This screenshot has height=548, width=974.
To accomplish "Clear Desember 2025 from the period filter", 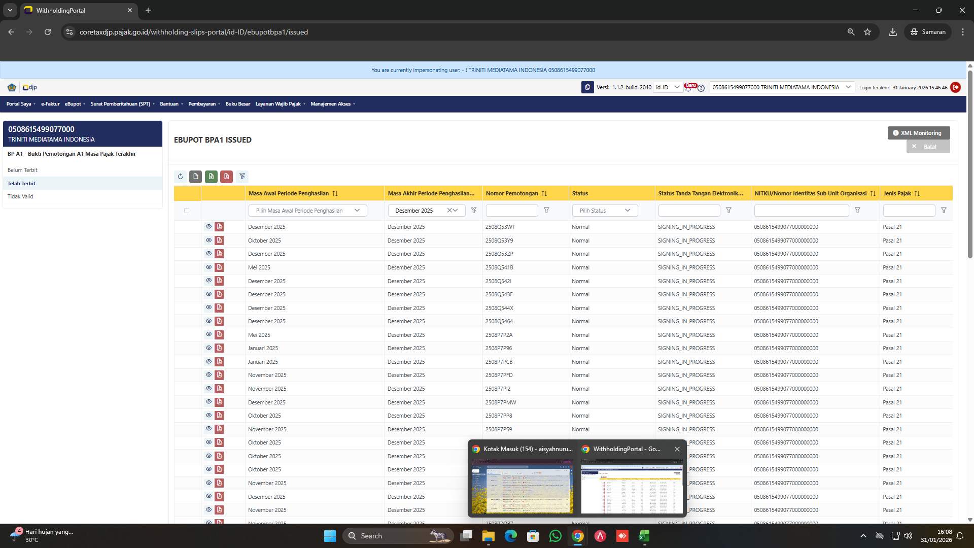I will [448, 210].
